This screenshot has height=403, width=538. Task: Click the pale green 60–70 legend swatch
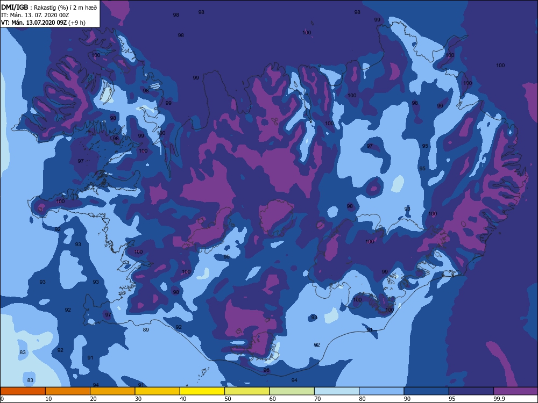[x=292, y=391]
